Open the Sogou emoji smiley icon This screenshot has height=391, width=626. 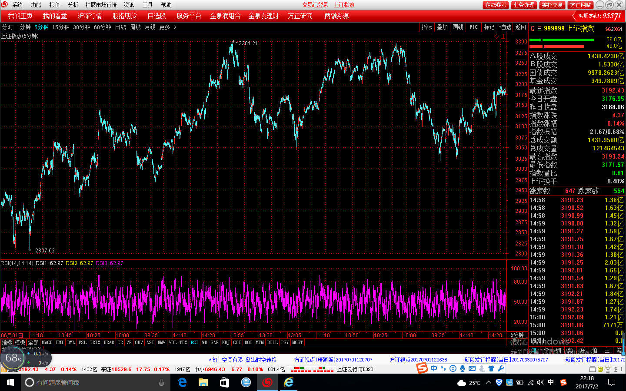click(453, 368)
